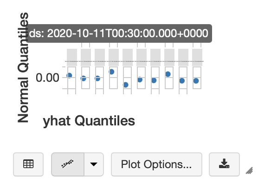The width and height of the screenshot is (271, 183).
Task: Download the plot data icon
Action: (x=224, y=164)
